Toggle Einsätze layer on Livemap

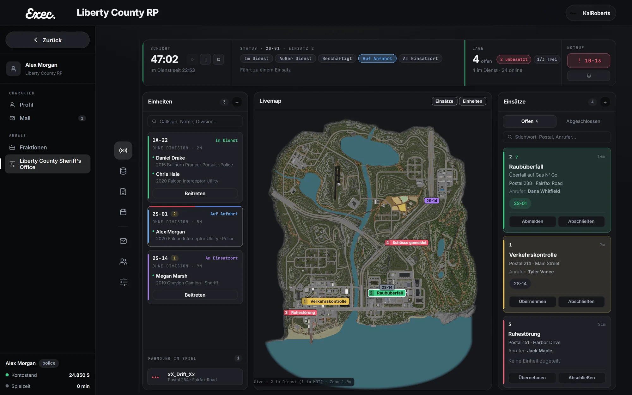tap(444, 101)
